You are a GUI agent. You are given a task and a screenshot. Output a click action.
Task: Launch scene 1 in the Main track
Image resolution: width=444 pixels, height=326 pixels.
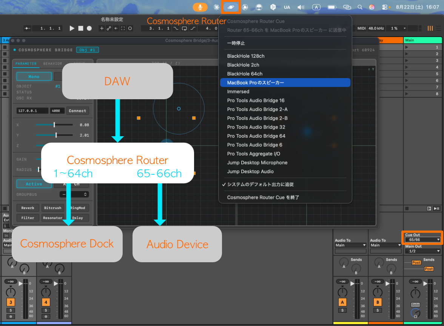pyautogui.click(x=407, y=47)
